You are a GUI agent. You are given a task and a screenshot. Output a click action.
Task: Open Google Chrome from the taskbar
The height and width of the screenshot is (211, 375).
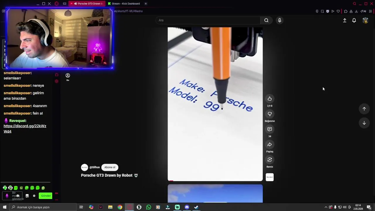120,207
